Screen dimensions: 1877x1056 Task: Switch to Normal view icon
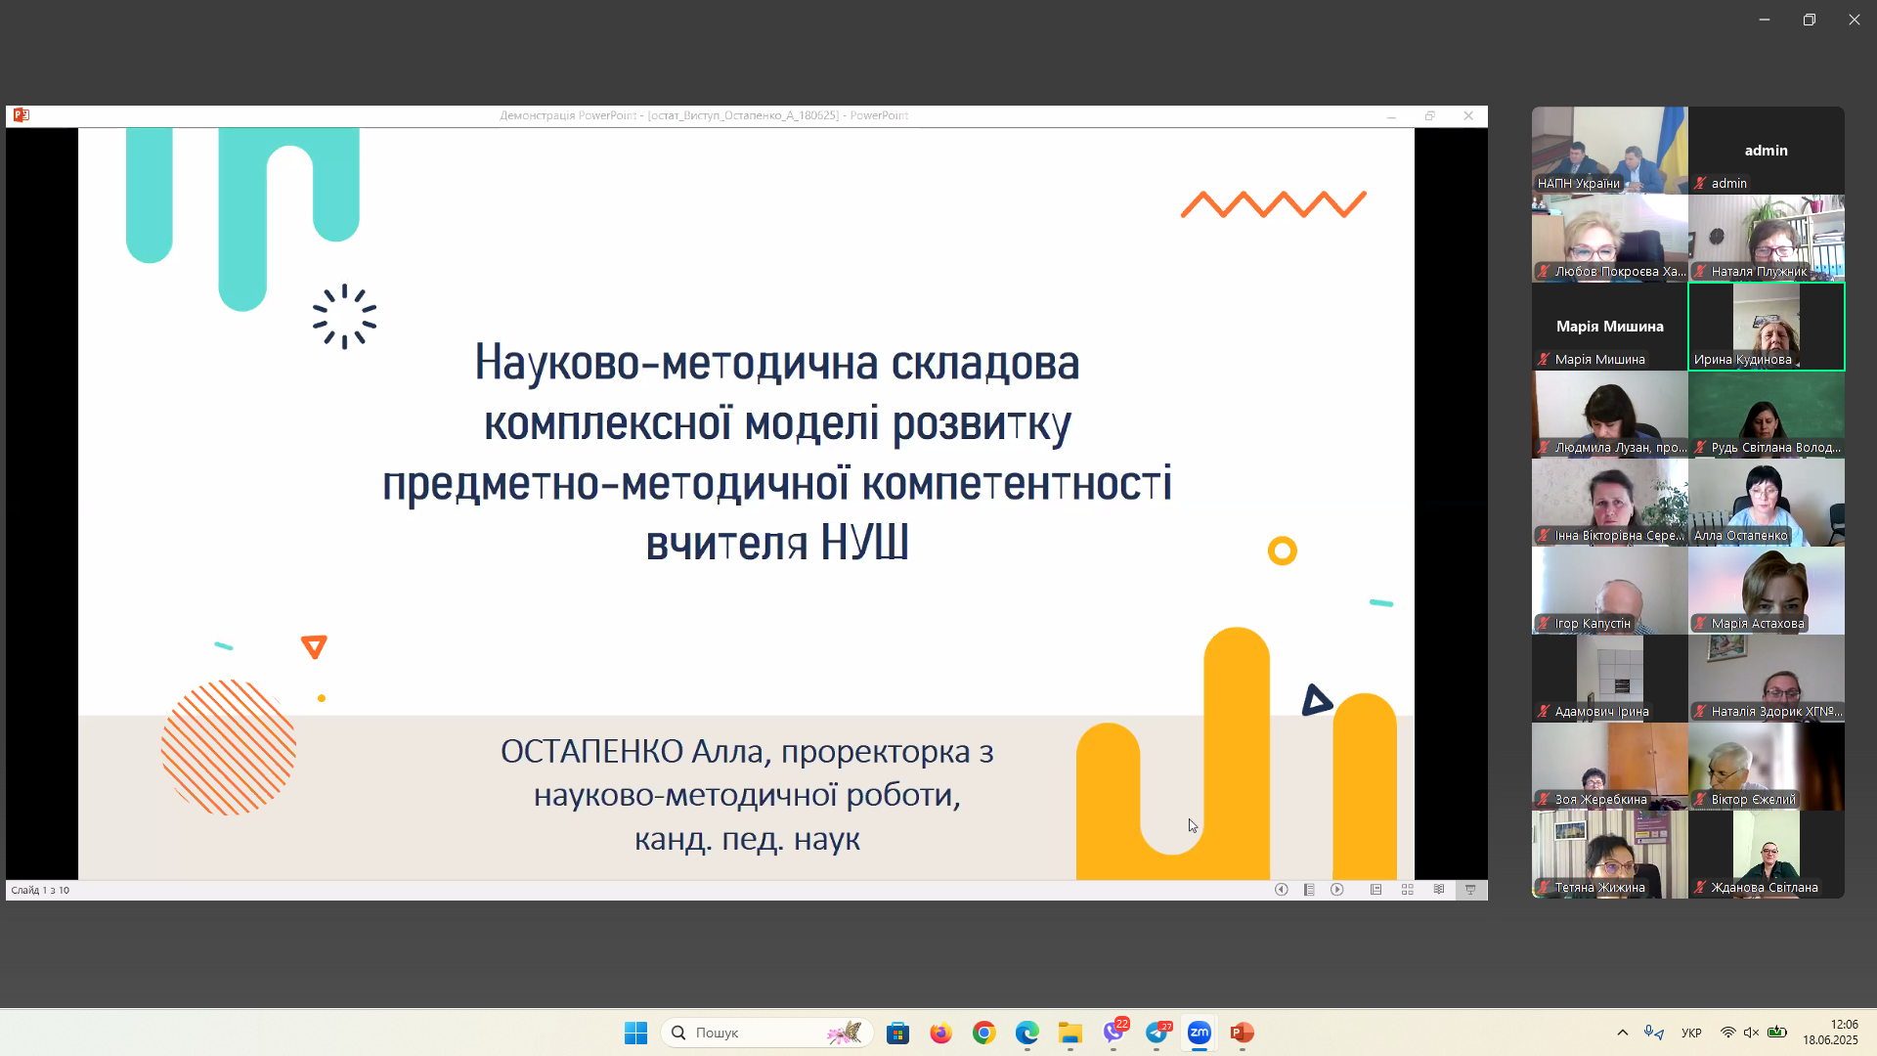pos(1375,890)
